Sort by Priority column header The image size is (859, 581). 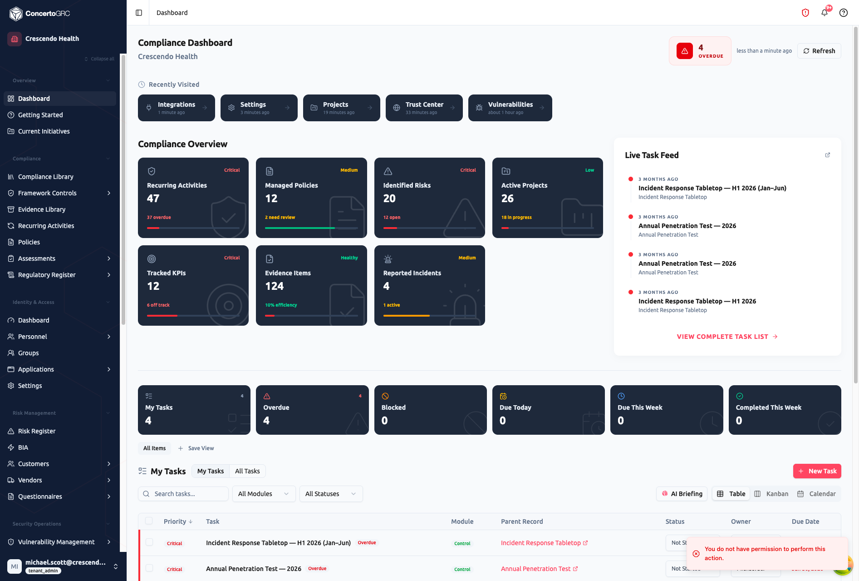(178, 521)
